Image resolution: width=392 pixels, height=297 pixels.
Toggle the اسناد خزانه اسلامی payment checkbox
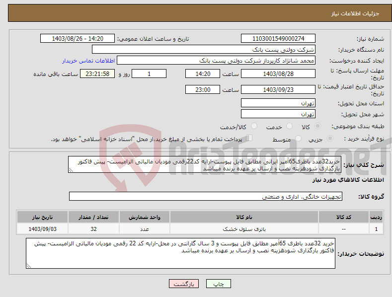pos(249,138)
